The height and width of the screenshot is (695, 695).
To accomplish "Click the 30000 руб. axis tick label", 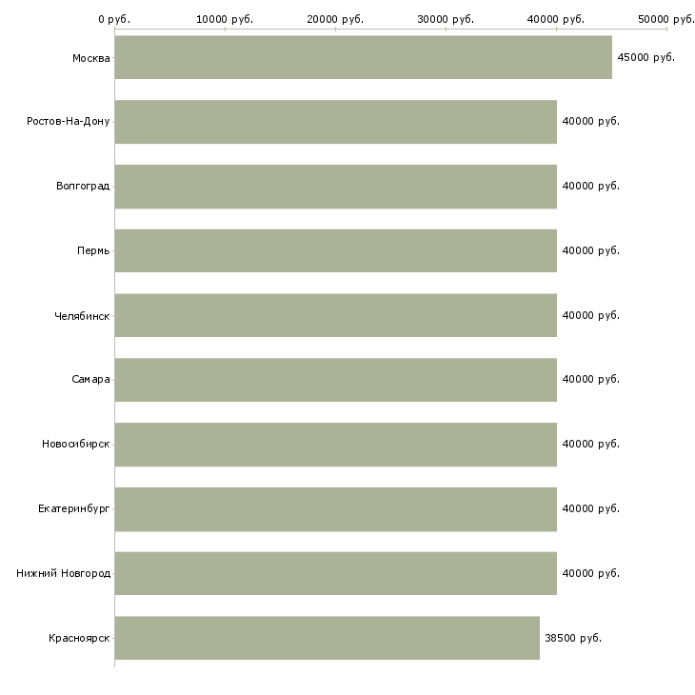I will point(446,19).
